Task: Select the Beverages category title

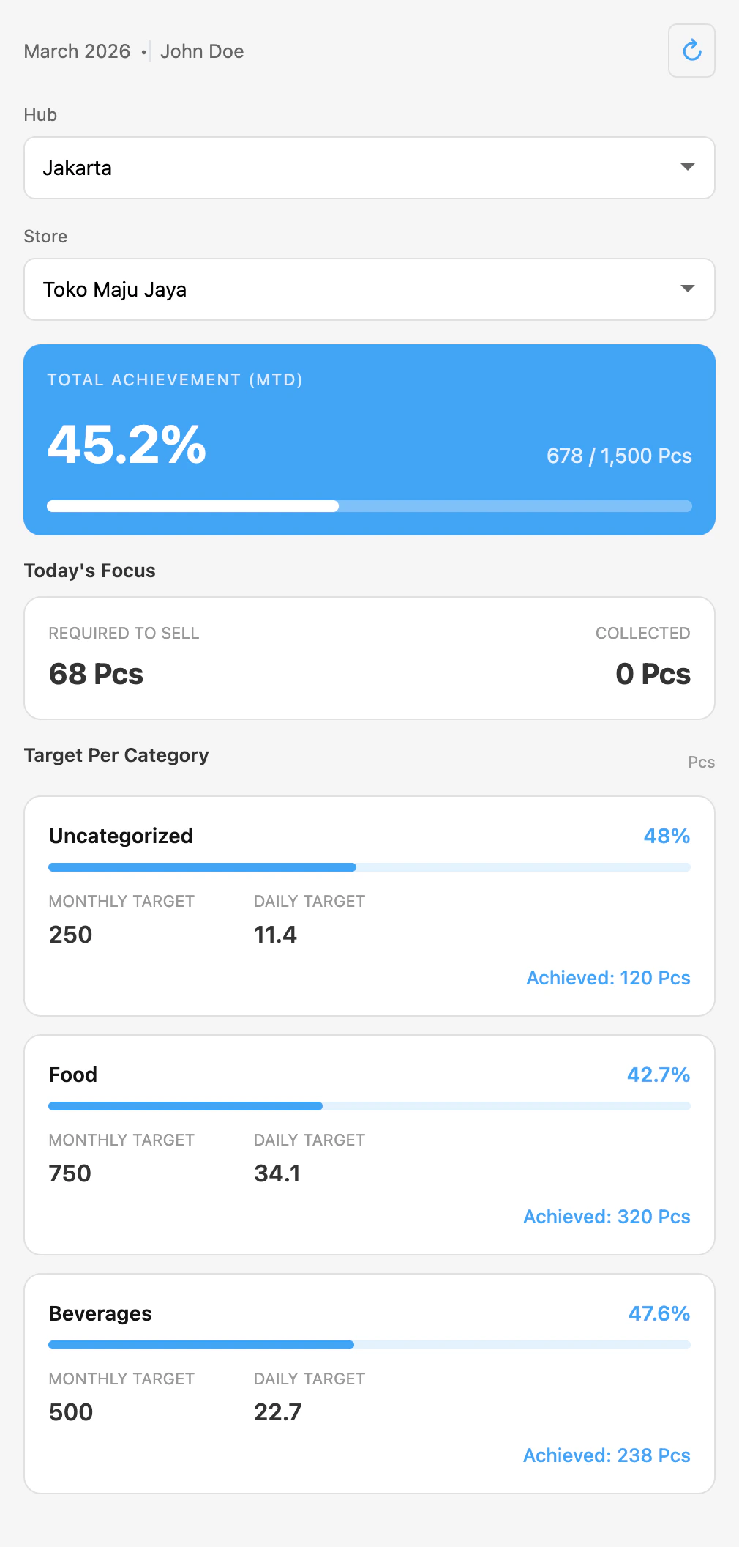Action: click(x=100, y=1313)
